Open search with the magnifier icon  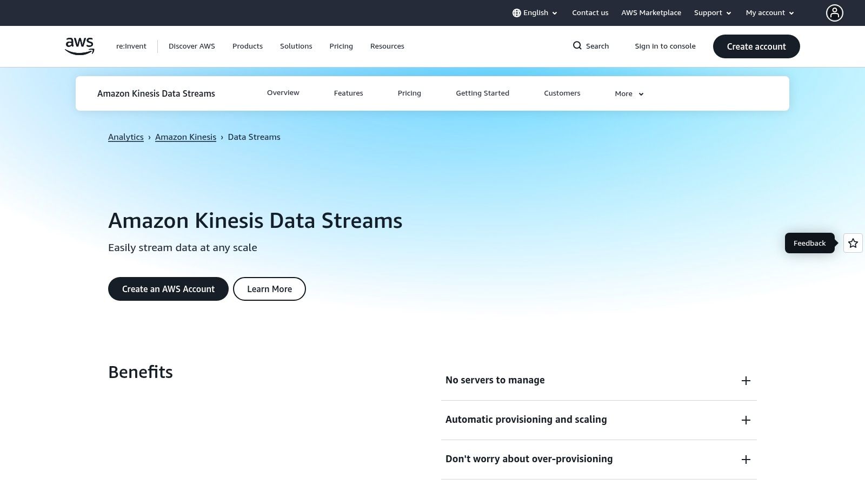click(577, 46)
